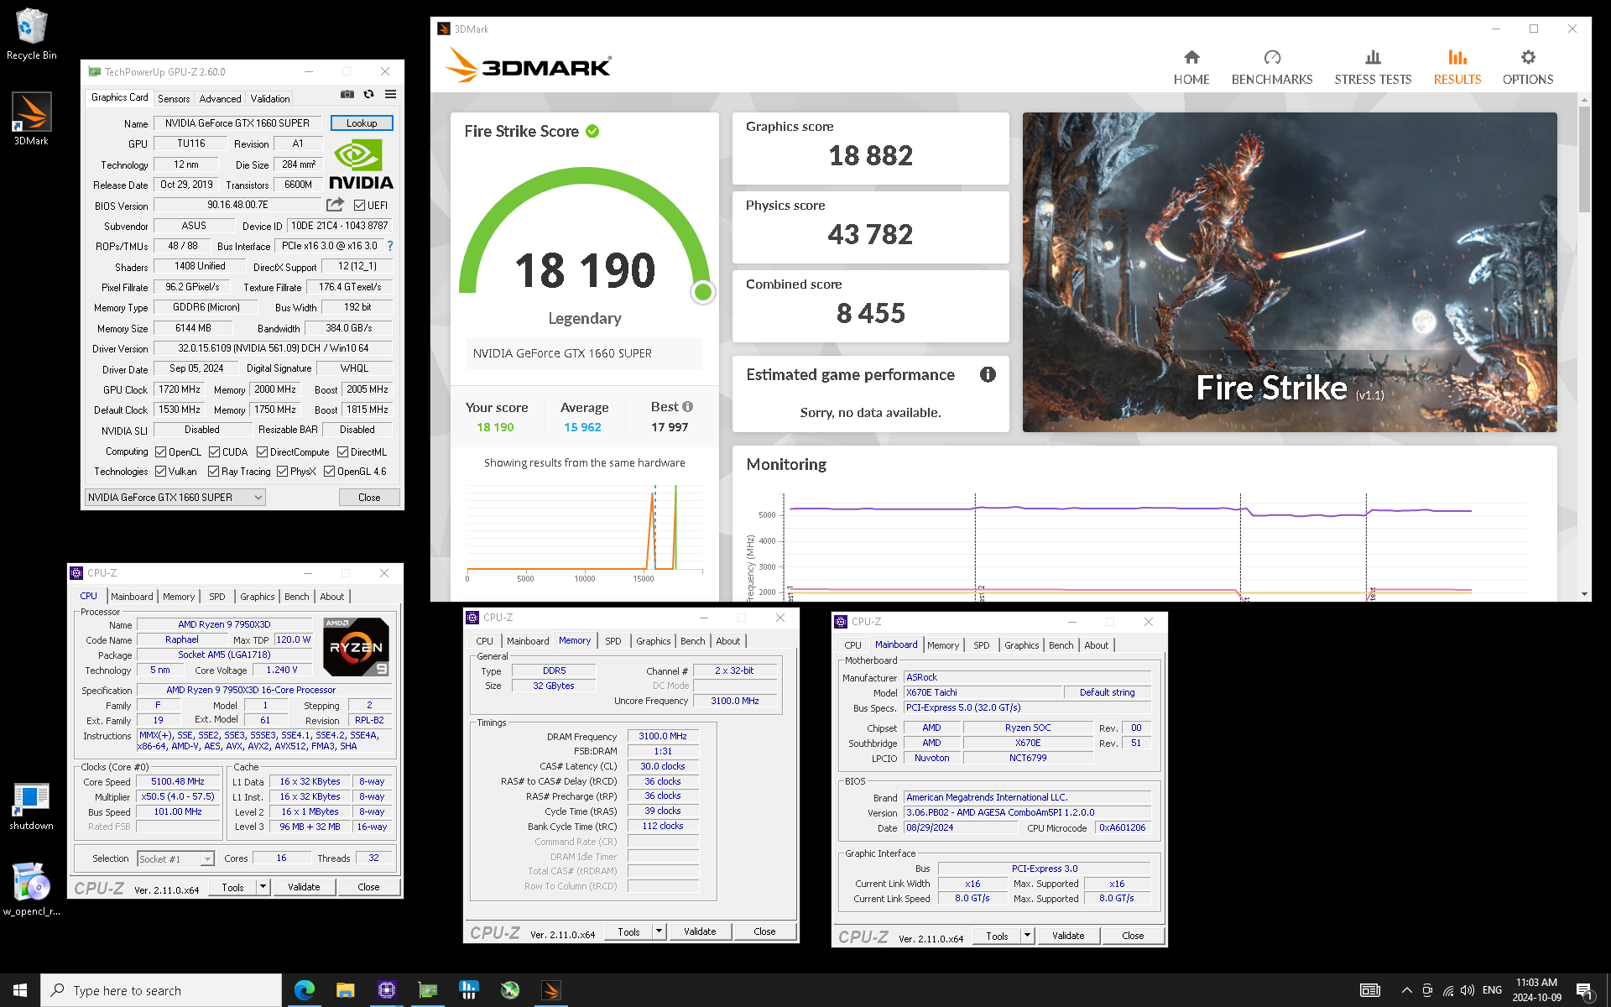This screenshot has height=1007, width=1611.
Task: Click green score marker on Fire Strike gauge
Action: point(703,292)
